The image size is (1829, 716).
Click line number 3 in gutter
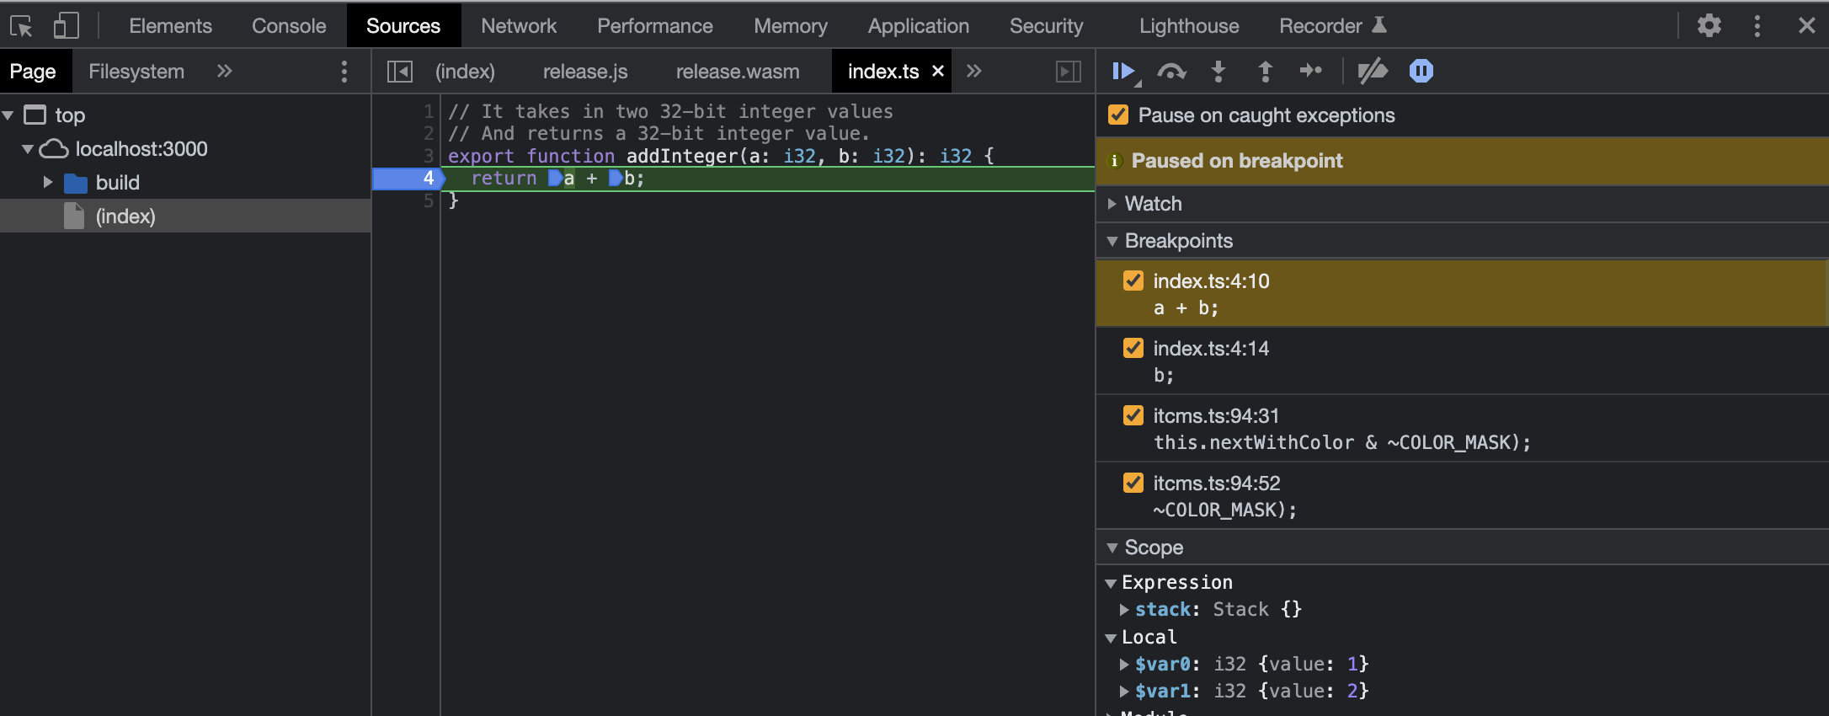[x=428, y=156]
